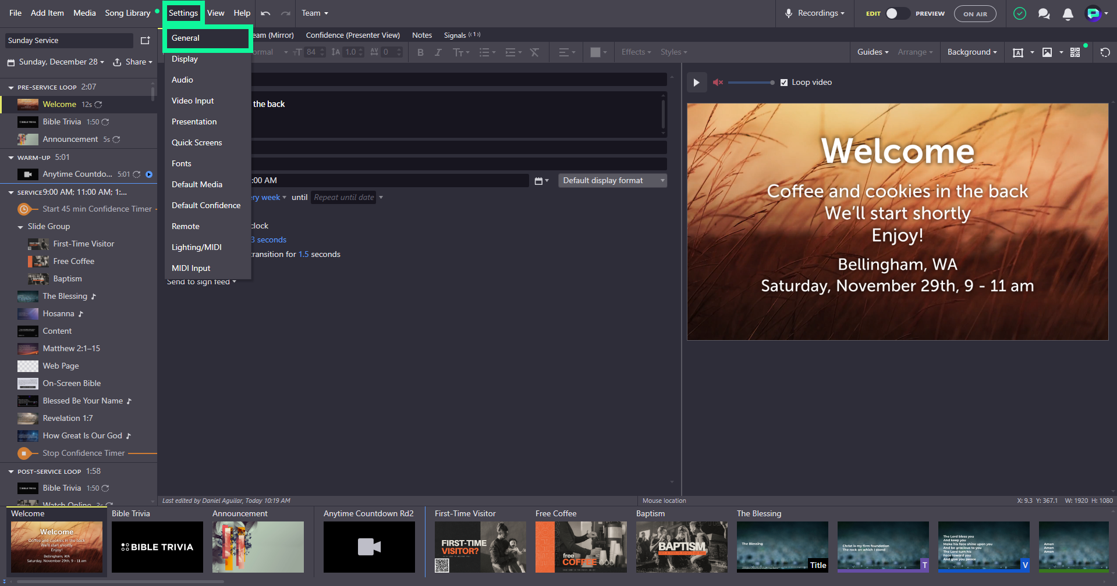Switch to Confidence (Presenter View) tab
The height and width of the screenshot is (586, 1117).
click(353, 35)
